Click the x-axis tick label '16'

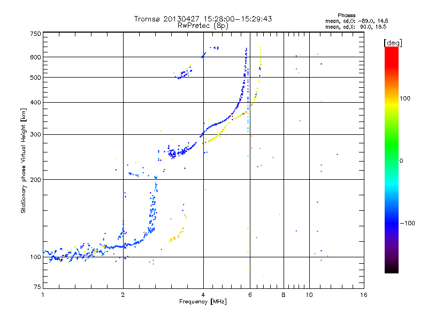point(364,295)
